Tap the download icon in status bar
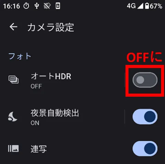The height and width of the screenshot is (164, 165). [58, 6]
